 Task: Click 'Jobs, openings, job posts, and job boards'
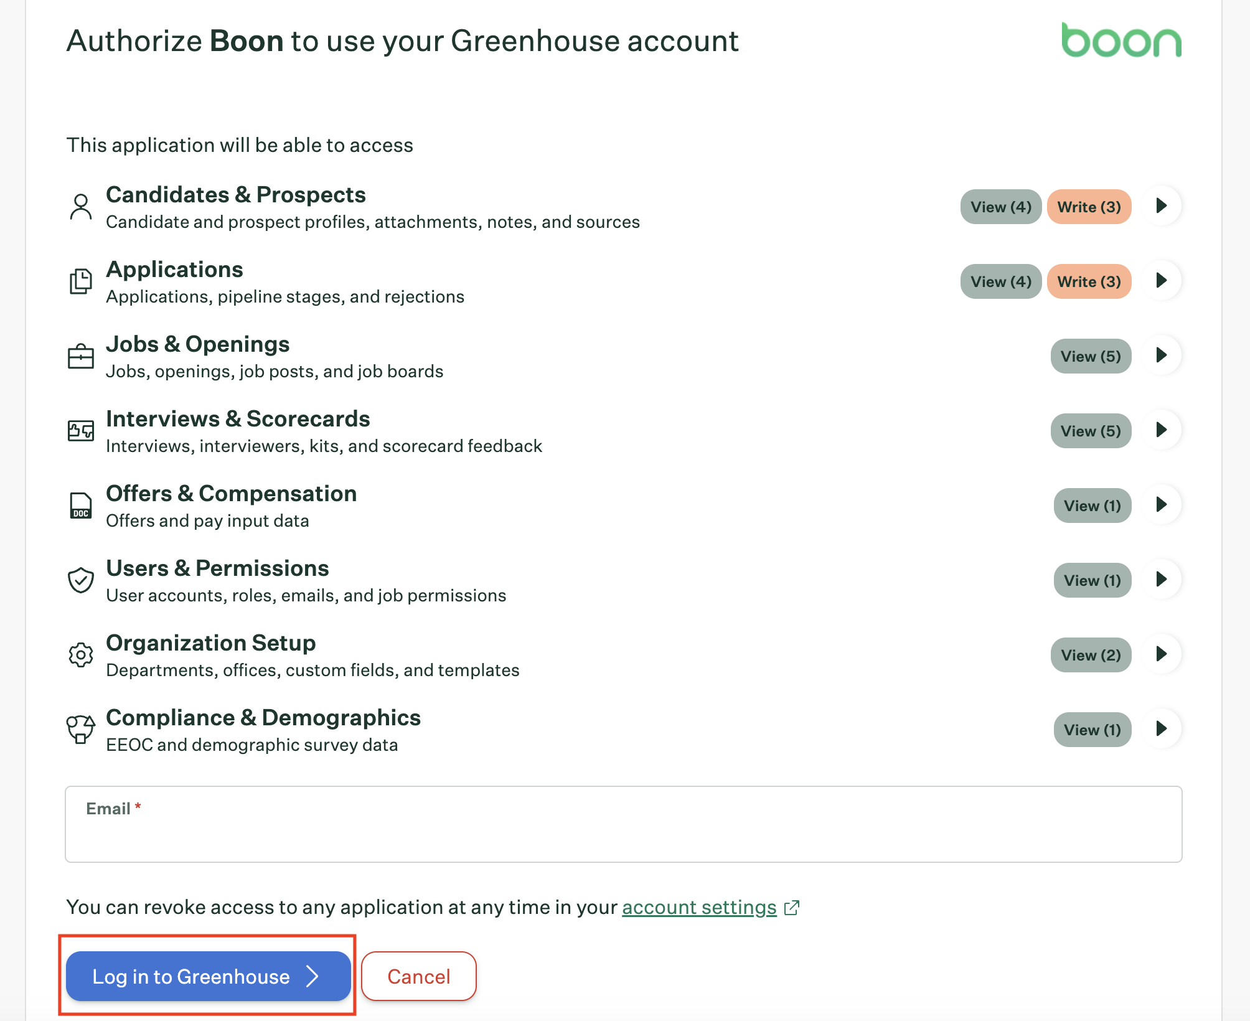click(275, 371)
